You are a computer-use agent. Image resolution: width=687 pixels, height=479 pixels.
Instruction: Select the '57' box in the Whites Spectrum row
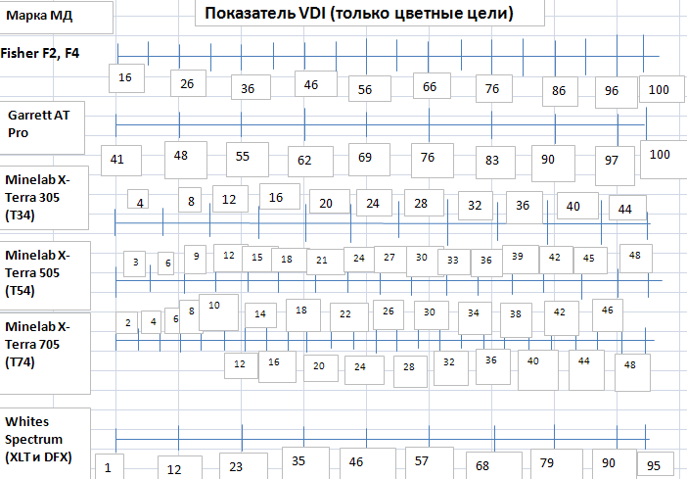coord(430,463)
